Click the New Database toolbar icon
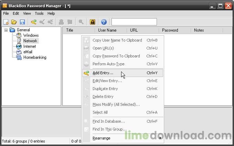The width and height of the screenshot is (234, 146). point(6,22)
